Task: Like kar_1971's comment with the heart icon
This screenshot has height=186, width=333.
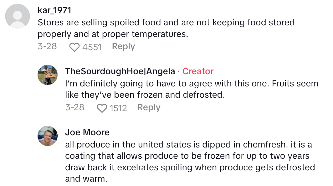Action: click(74, 46)
